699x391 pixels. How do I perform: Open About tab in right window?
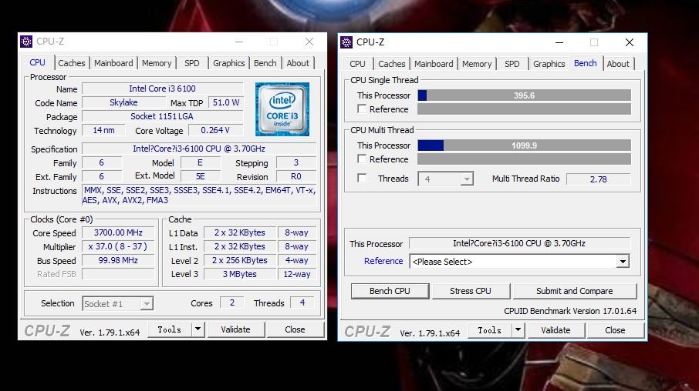click(x=618, y=64)
